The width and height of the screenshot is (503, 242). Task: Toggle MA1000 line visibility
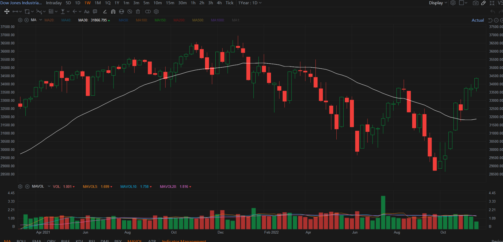(218, 20)
